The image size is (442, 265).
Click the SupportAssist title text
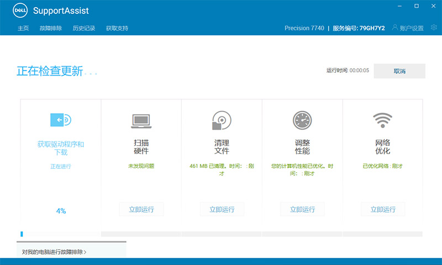(61, 10)
